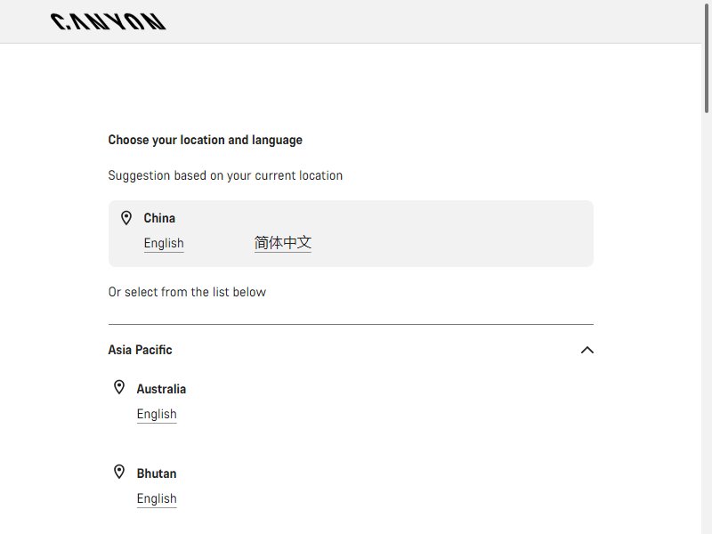This screenshot has height=534, width=712.
Task: Click the "Choose your location and language" heading
Action: (206, 140)
